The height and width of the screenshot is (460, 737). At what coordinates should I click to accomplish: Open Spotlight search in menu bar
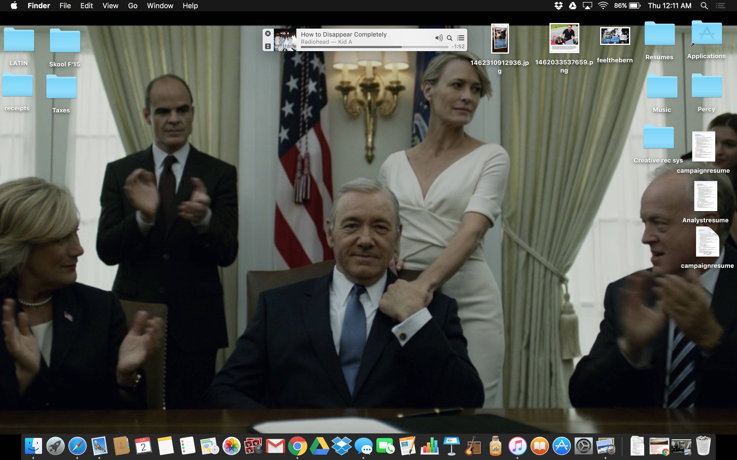(704, 5)
